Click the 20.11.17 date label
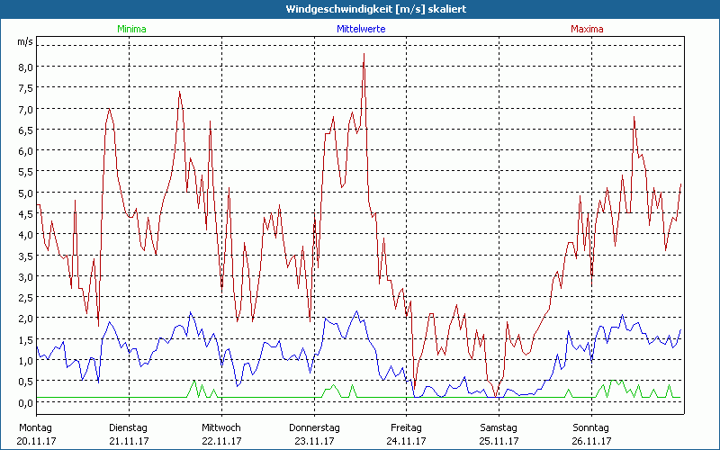The height and width of the screenshot is (450, 720). coord(35,441)
